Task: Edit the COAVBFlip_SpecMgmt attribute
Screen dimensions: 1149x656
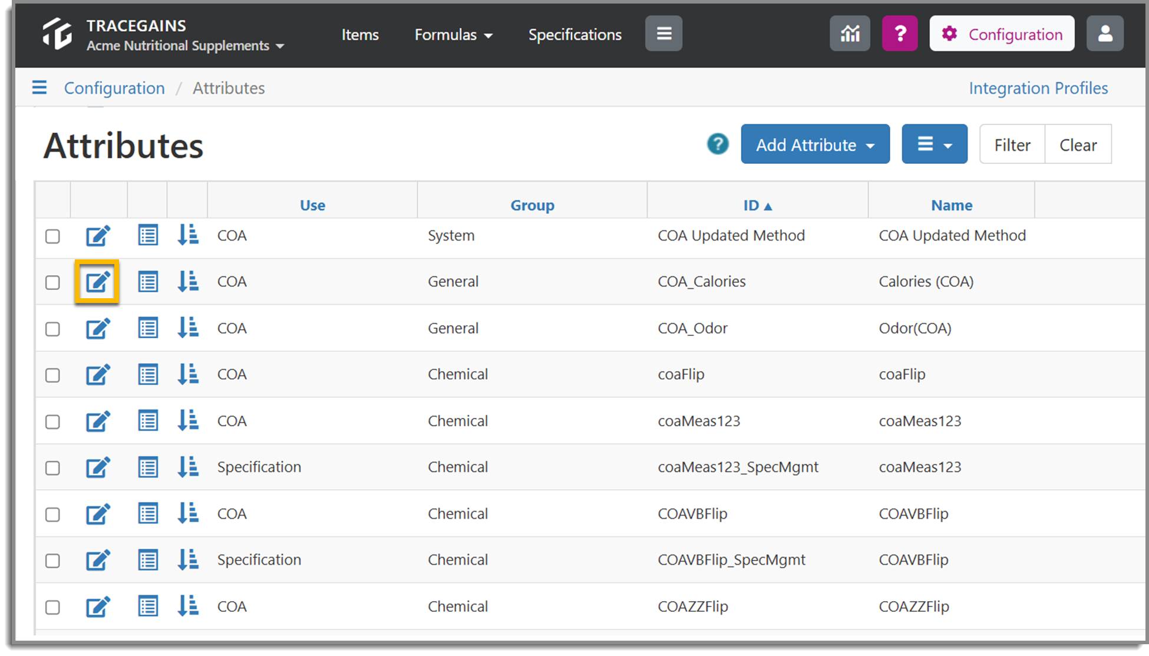Action: [98, 560]
